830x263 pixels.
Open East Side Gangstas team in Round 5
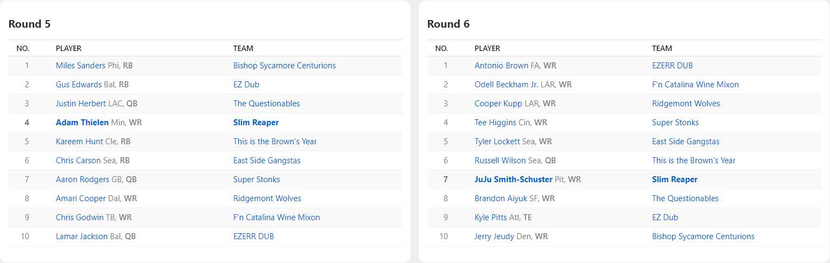coord(267,161)
